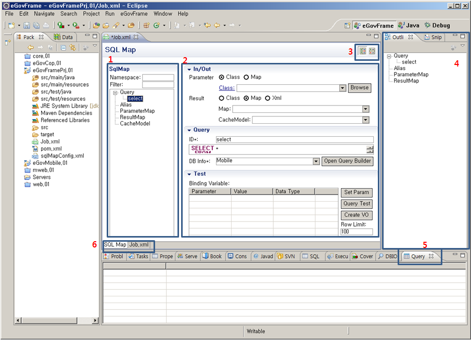
Task: Click the Row Limit input field
Action: [357, 231]
